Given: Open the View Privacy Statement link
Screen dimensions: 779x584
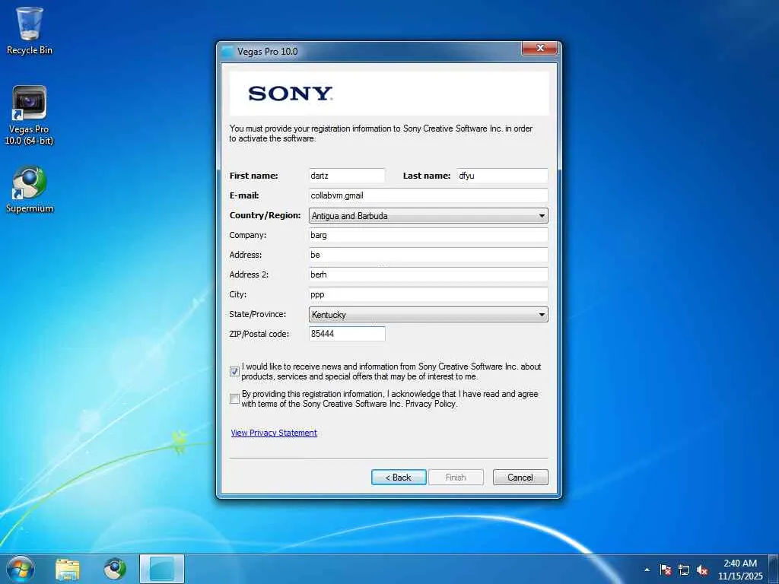Looking at the screenshot, I should click(274, 433).
